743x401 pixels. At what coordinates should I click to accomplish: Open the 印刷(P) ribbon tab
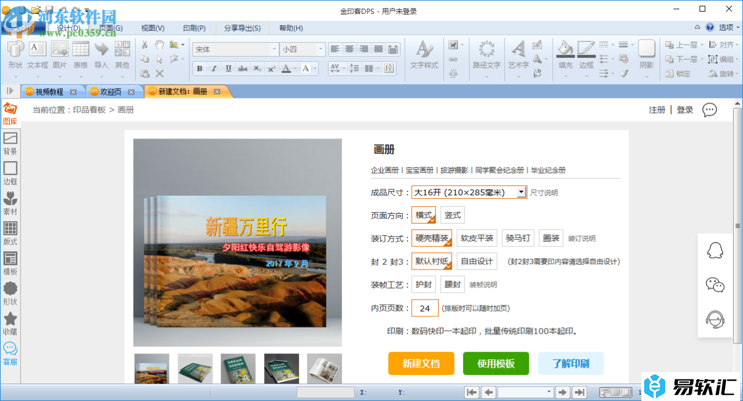(194, 28)
